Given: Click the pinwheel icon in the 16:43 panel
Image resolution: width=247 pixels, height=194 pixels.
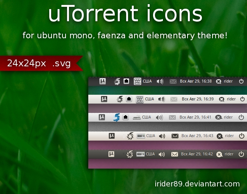Looking at the screenshot, I should [x=130, y=136].
